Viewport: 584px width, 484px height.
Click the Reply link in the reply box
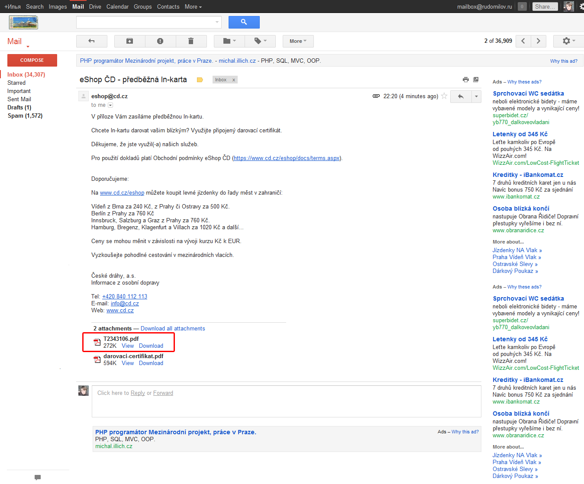pos(138,393)
